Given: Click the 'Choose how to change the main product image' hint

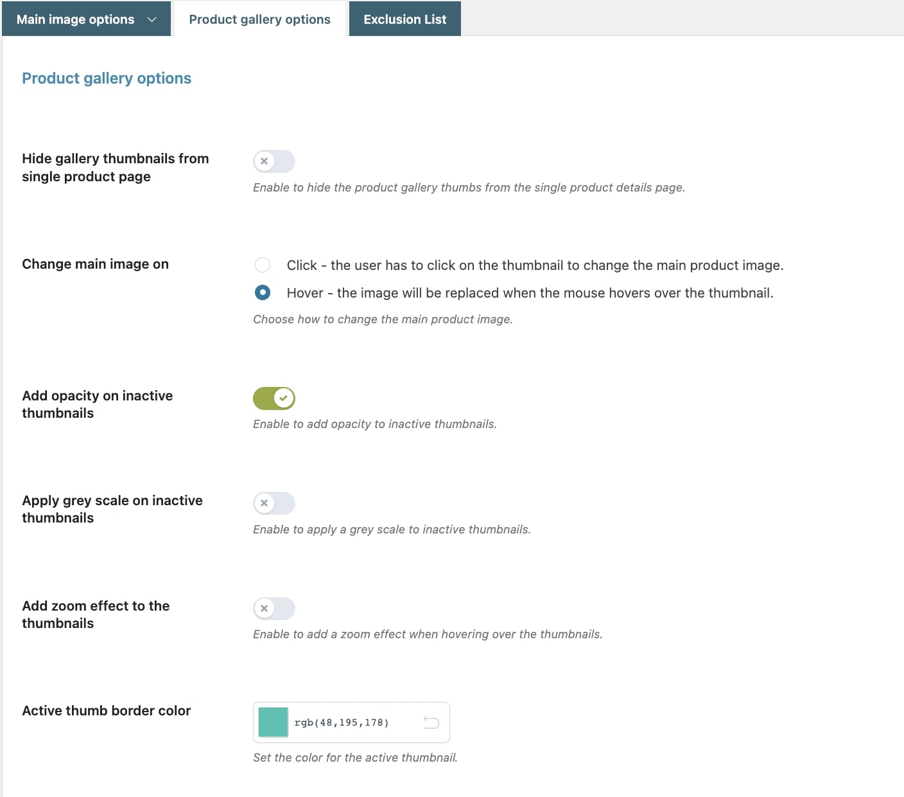Looking at the screenshot, I should click(383, 319).
